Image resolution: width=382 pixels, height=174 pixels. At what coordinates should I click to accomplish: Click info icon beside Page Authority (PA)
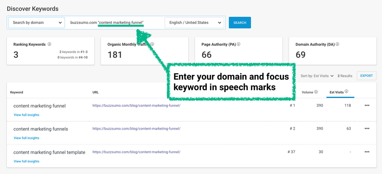pyautogui.click(x=239, y=44)
